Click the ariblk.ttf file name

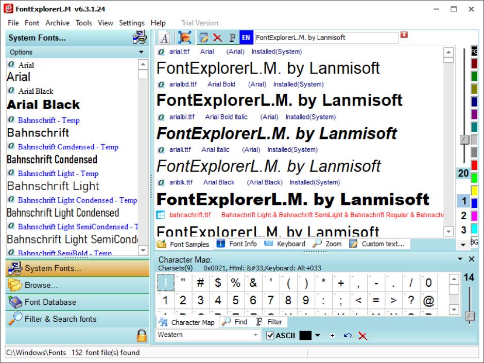181,182
